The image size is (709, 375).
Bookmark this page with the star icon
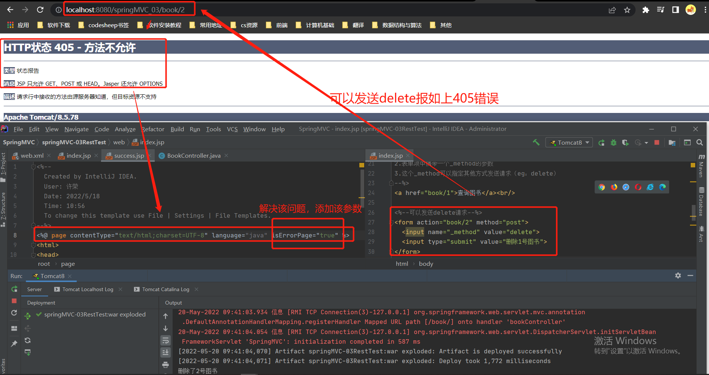627,10
